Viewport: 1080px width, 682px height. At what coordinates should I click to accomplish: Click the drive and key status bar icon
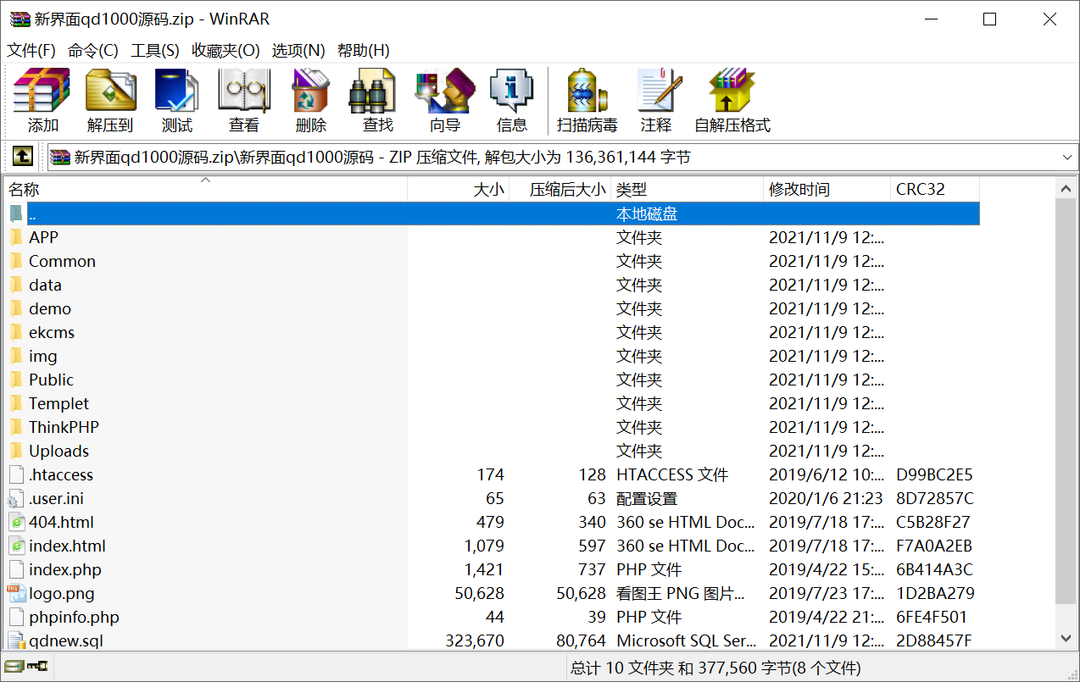click(x=27, y=668)
